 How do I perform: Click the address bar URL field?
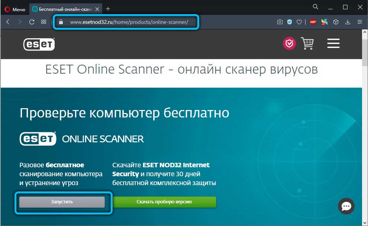tap(129, 22)
